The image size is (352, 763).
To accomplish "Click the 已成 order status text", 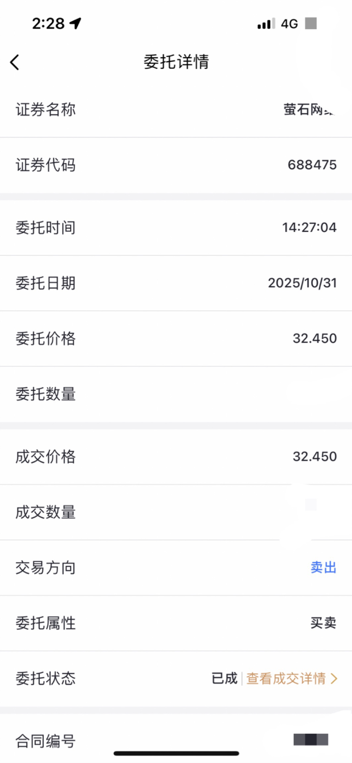I will coord(225,678).
